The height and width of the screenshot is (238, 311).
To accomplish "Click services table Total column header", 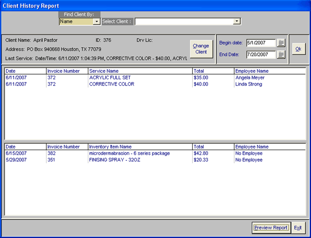I will point(213,71).
